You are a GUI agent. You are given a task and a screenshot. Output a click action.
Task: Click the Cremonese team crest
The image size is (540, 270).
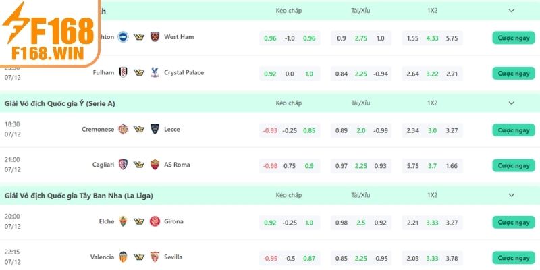(x=123, y=129)
